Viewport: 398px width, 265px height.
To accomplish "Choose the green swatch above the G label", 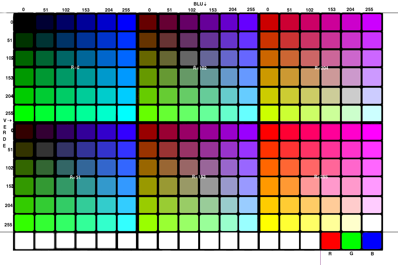I will [351, 241].
